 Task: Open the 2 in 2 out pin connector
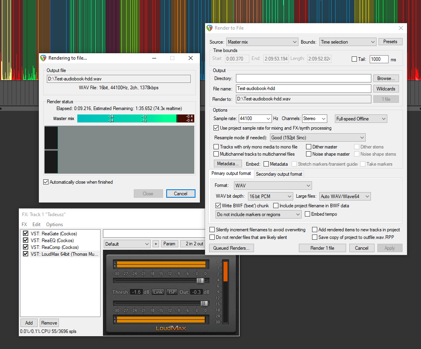[x=193, y=244]
